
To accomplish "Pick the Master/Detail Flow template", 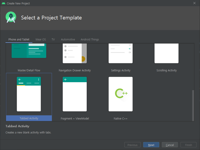I will click(29, 58).
